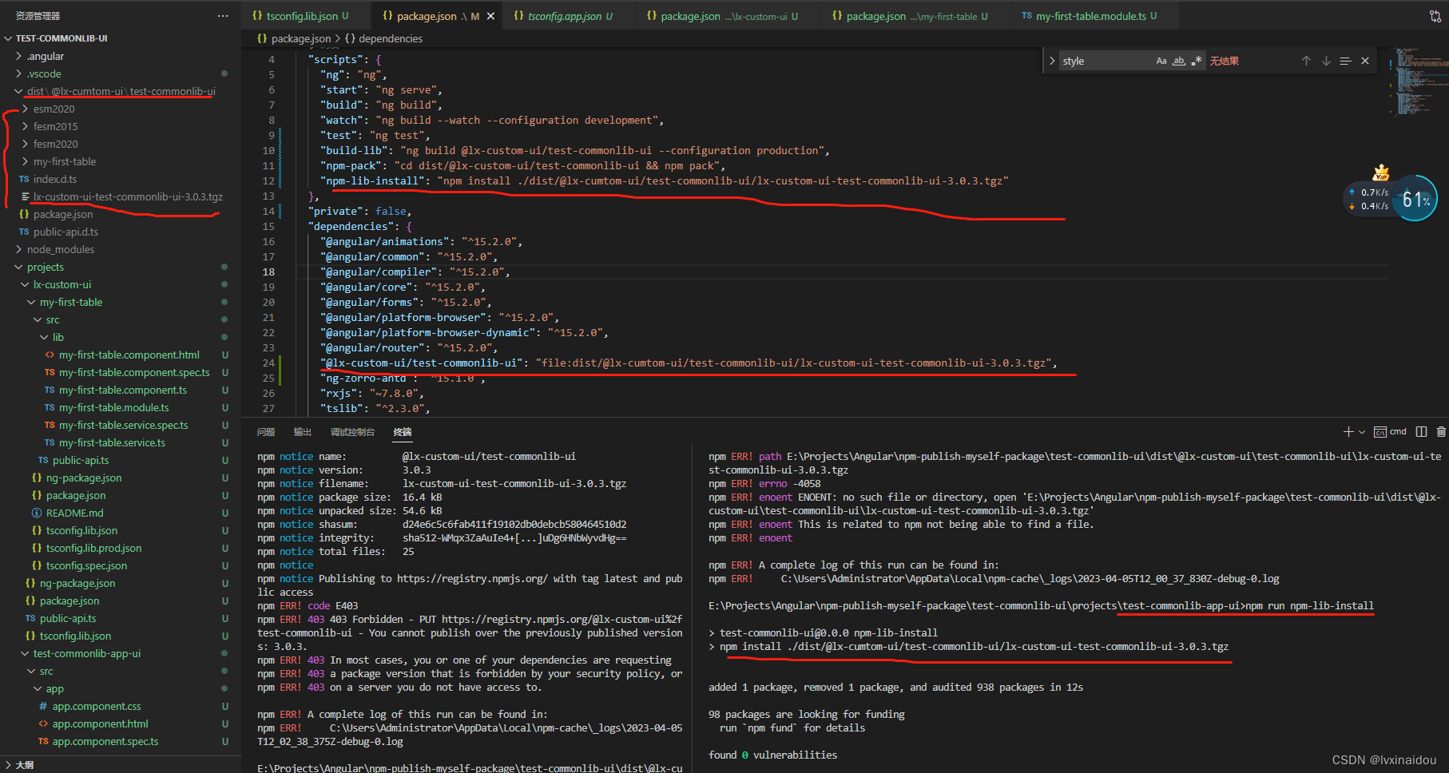Click the style find input field

point(1106,61)
